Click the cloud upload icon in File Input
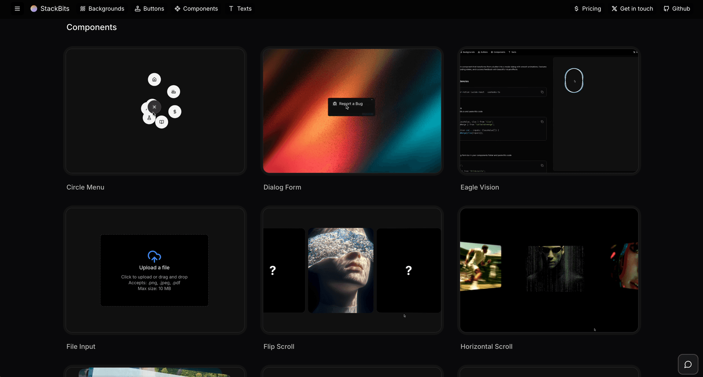This screenshot has width=703, height=377. 154,256
